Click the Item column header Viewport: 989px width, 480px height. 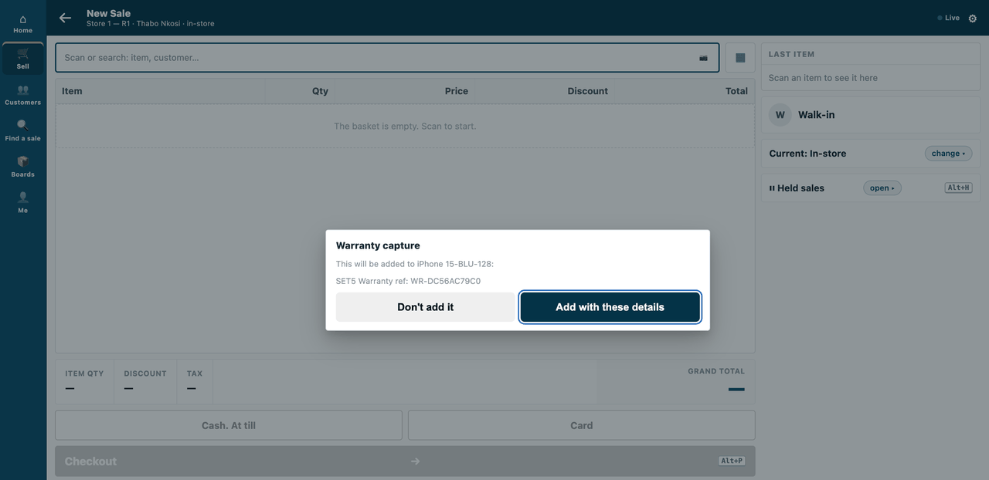tap(72, 91)
